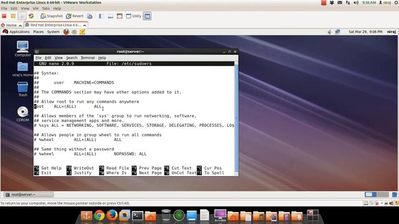This screenshot has height=224, width=399.
Task: Click the terminal vertical scrollbar
Action: 236,118
